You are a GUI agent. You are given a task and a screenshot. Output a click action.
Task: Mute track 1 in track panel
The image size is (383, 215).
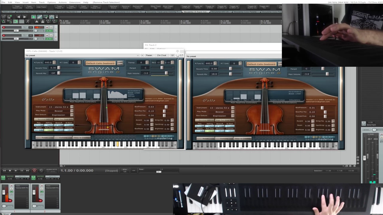point(47,27)
